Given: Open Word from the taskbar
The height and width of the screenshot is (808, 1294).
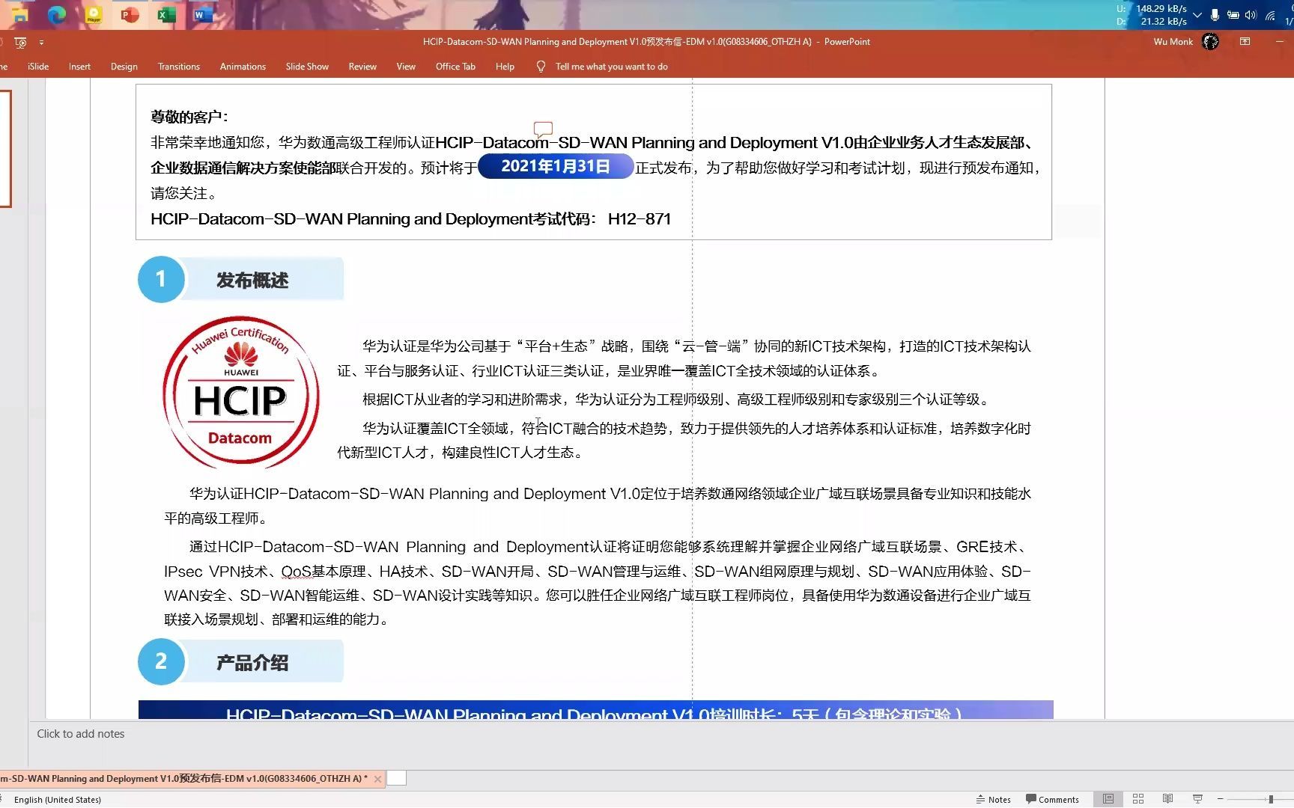Looking at the screenshot, I should [x=203, y=14].
